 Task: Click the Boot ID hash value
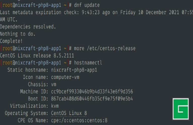click(92, 99)
